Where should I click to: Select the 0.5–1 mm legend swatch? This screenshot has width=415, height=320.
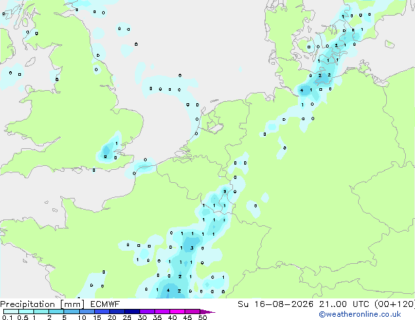[26, 312]
